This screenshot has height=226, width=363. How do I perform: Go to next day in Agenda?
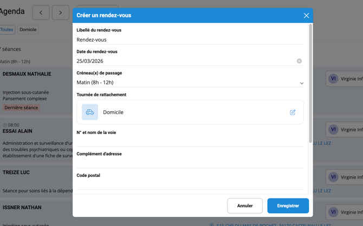pyautogui.click(x=60, y=12)
